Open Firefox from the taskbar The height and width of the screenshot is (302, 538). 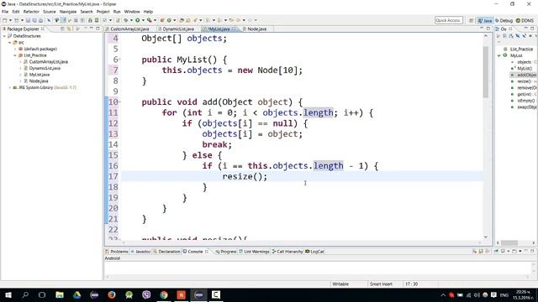(112, 294)
